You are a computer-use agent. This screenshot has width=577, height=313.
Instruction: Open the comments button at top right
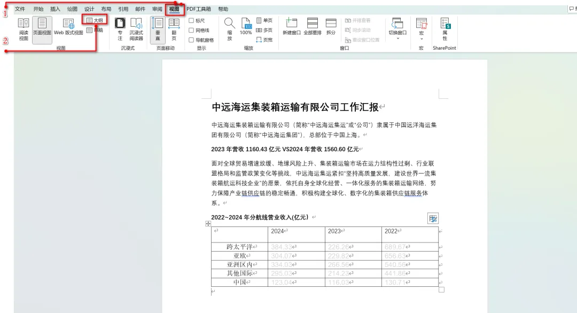point(573,9)
